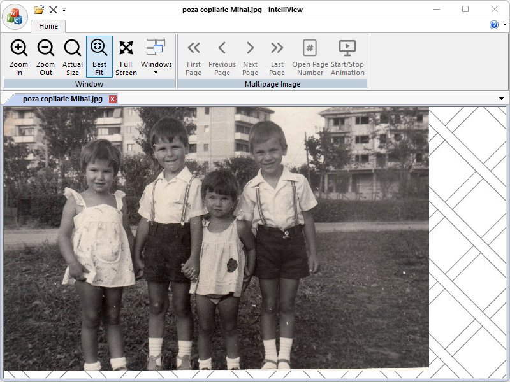Image resolution: width=510 pixels, height=382 pixels.
Task: Enter Full Screen mode
Action: pyautogui.click(x=126, y=56)
